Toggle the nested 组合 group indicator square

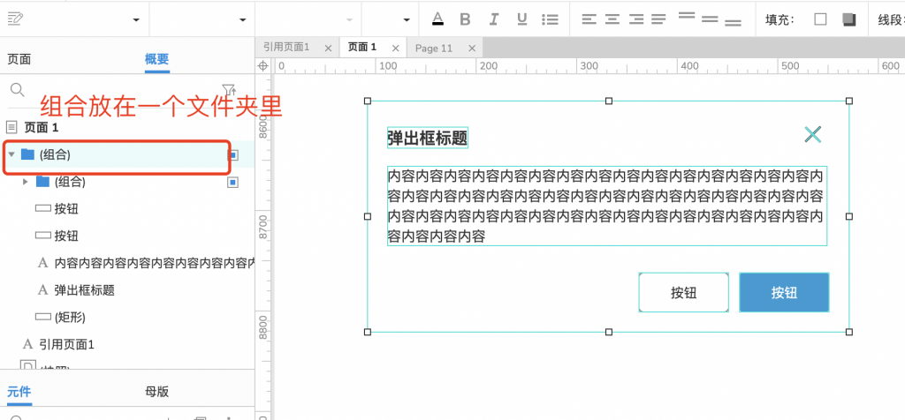(233, 182)
